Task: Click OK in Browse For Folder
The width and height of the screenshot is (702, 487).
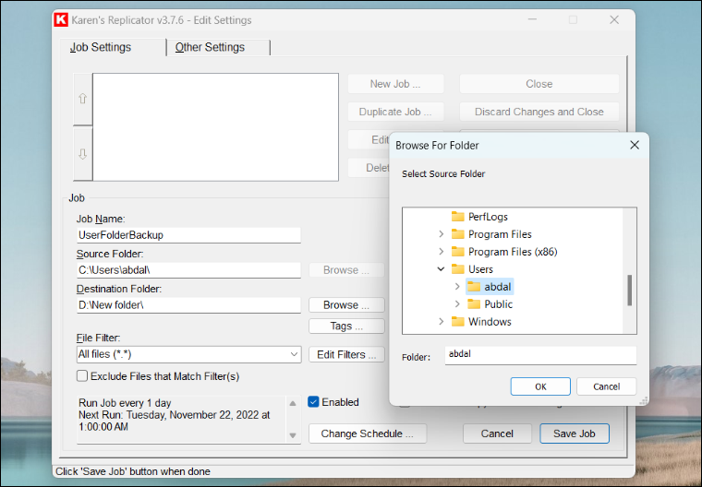Action: click(x=540, y=386)
